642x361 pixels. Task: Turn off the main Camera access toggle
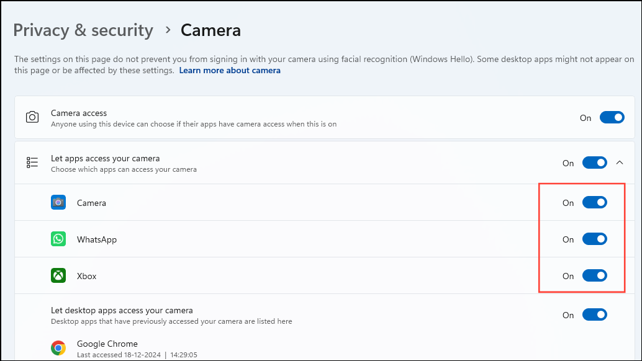click(612, 117)
